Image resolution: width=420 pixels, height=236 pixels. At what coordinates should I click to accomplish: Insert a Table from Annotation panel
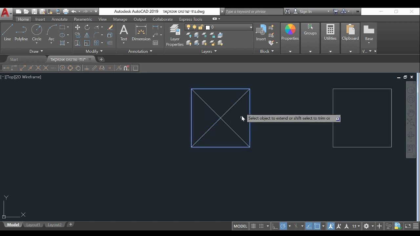156,43
